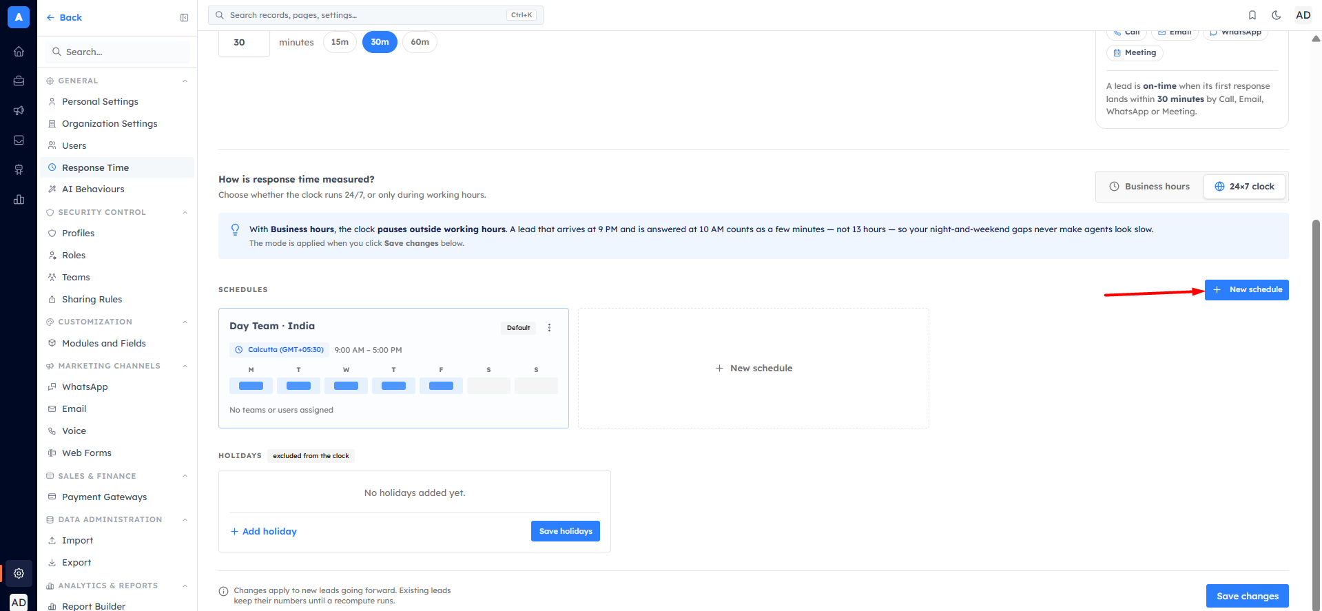The height and width of the screenshot is (611, 1322).
Task: Open the AD user avatar menu
Action: (1303, 15)
